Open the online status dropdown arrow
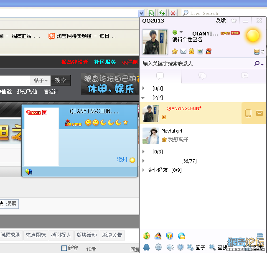 [181, 32]
